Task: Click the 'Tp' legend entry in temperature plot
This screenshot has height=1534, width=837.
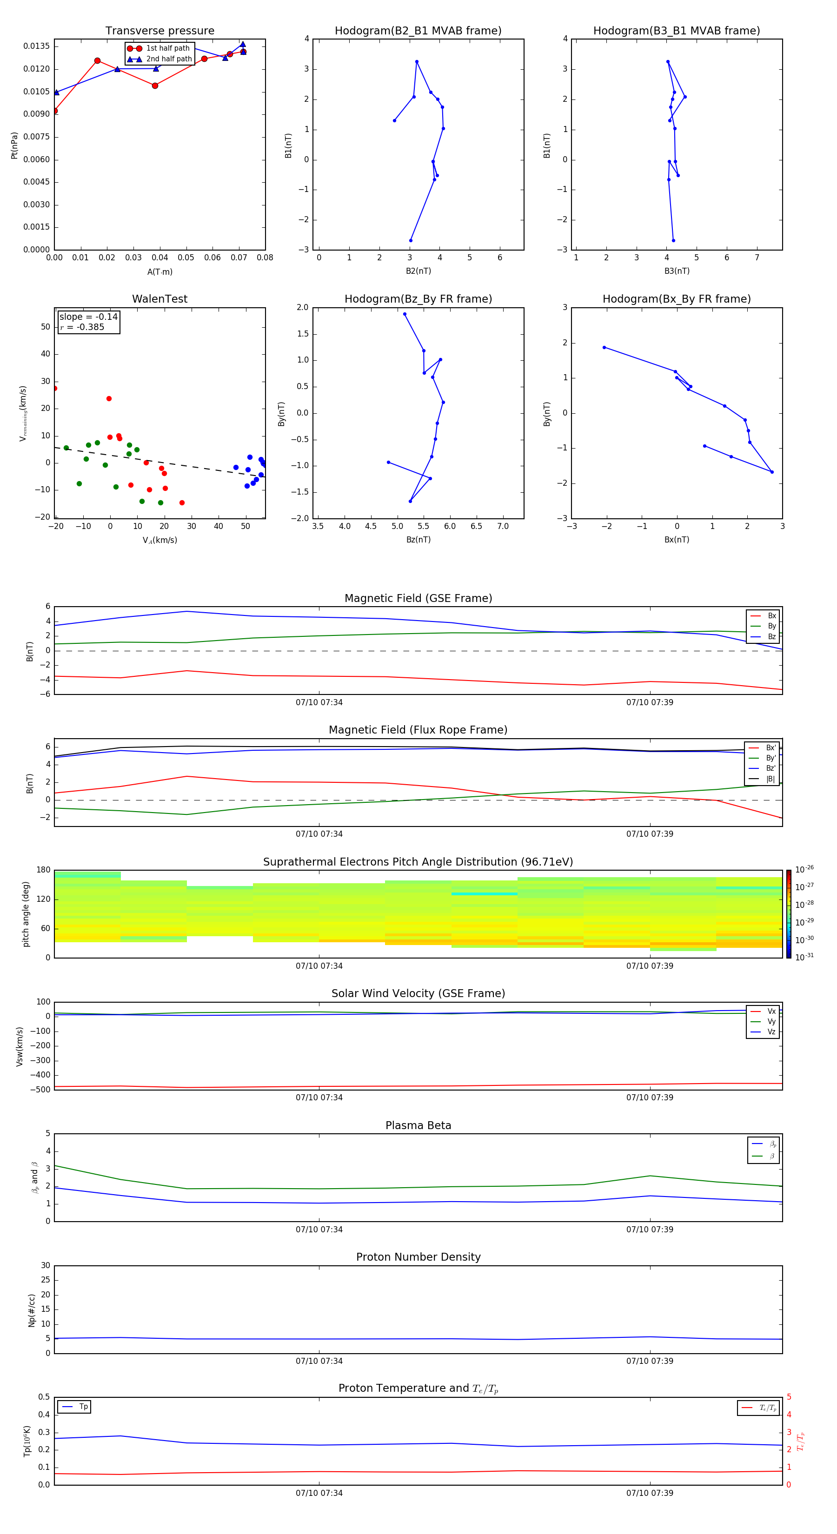Action: coord(74,1407)
